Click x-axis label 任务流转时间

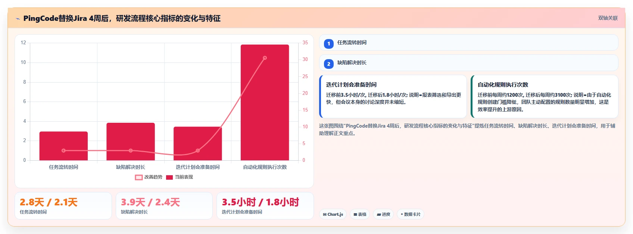pyautogui.click(x=63, y=167)
